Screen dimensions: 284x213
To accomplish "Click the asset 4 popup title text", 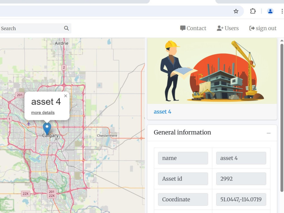I will pos(46,102).
